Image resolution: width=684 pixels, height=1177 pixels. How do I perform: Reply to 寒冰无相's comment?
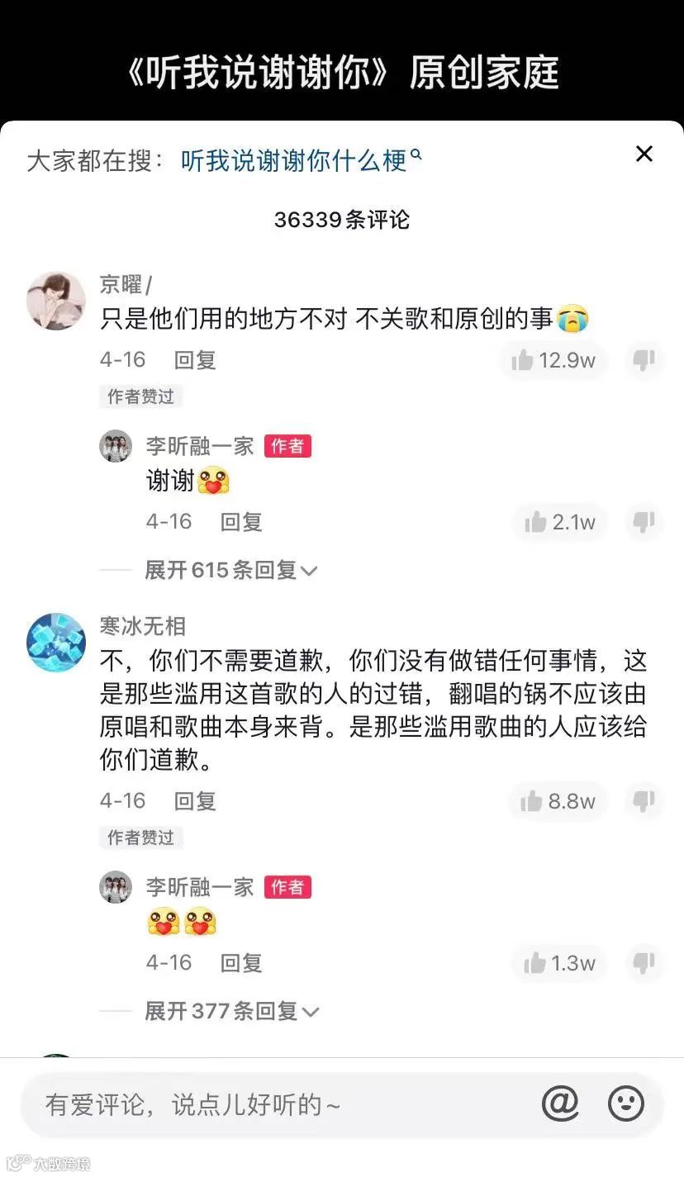point(195,801)
